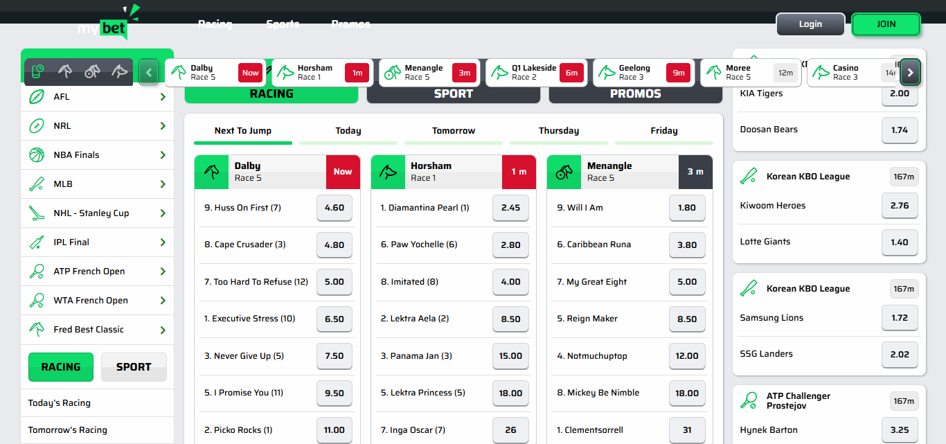Bet on Diamantina Pearl at 2.45
This screenshot has width=946, height=444.
tap(510, 208)
